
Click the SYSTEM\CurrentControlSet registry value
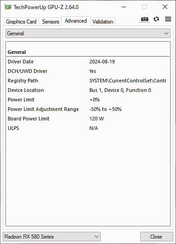tap(128, 81)
